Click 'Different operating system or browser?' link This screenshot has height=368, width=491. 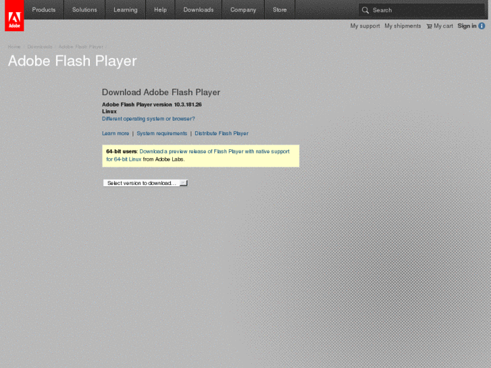point(149,119)
